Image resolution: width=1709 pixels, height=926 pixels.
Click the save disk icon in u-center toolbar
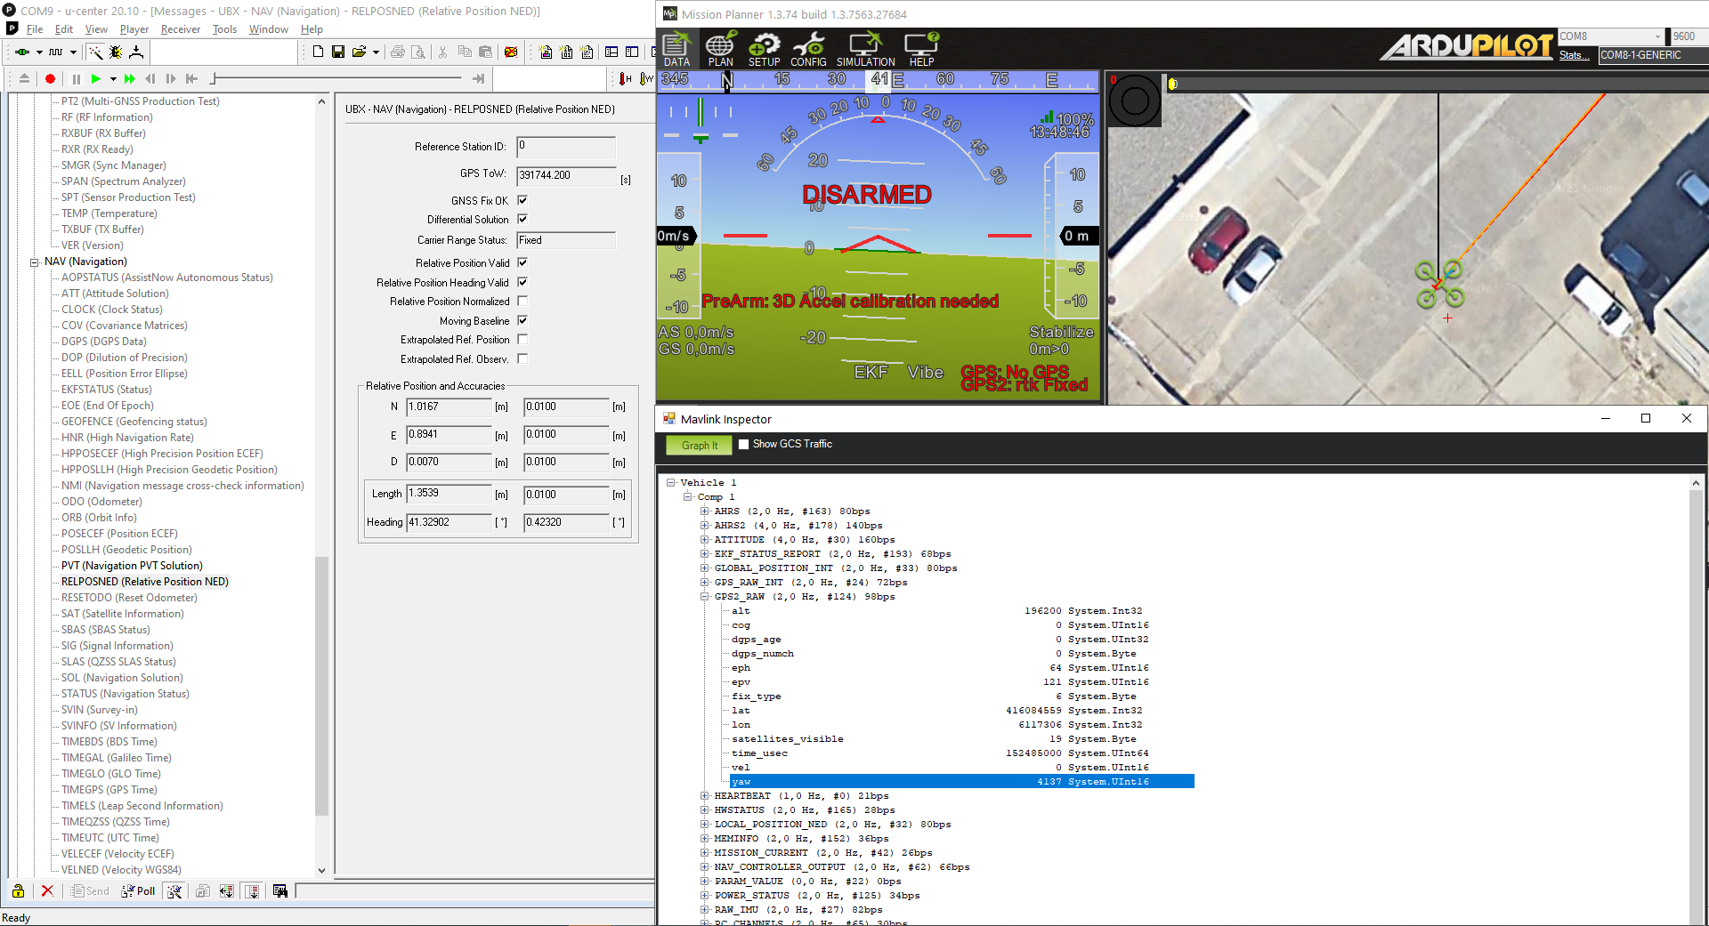(338, 52)
